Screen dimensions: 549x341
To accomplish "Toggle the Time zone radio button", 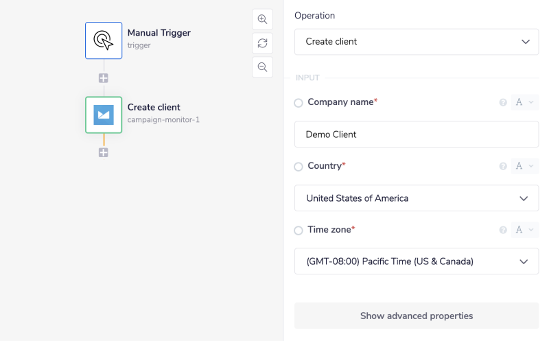I will point(299,231).
